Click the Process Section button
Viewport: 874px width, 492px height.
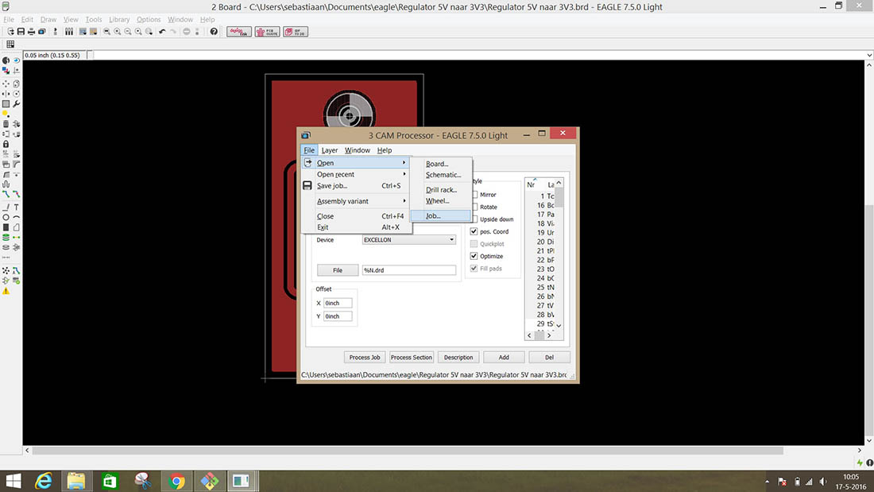[x=412, y=358]
